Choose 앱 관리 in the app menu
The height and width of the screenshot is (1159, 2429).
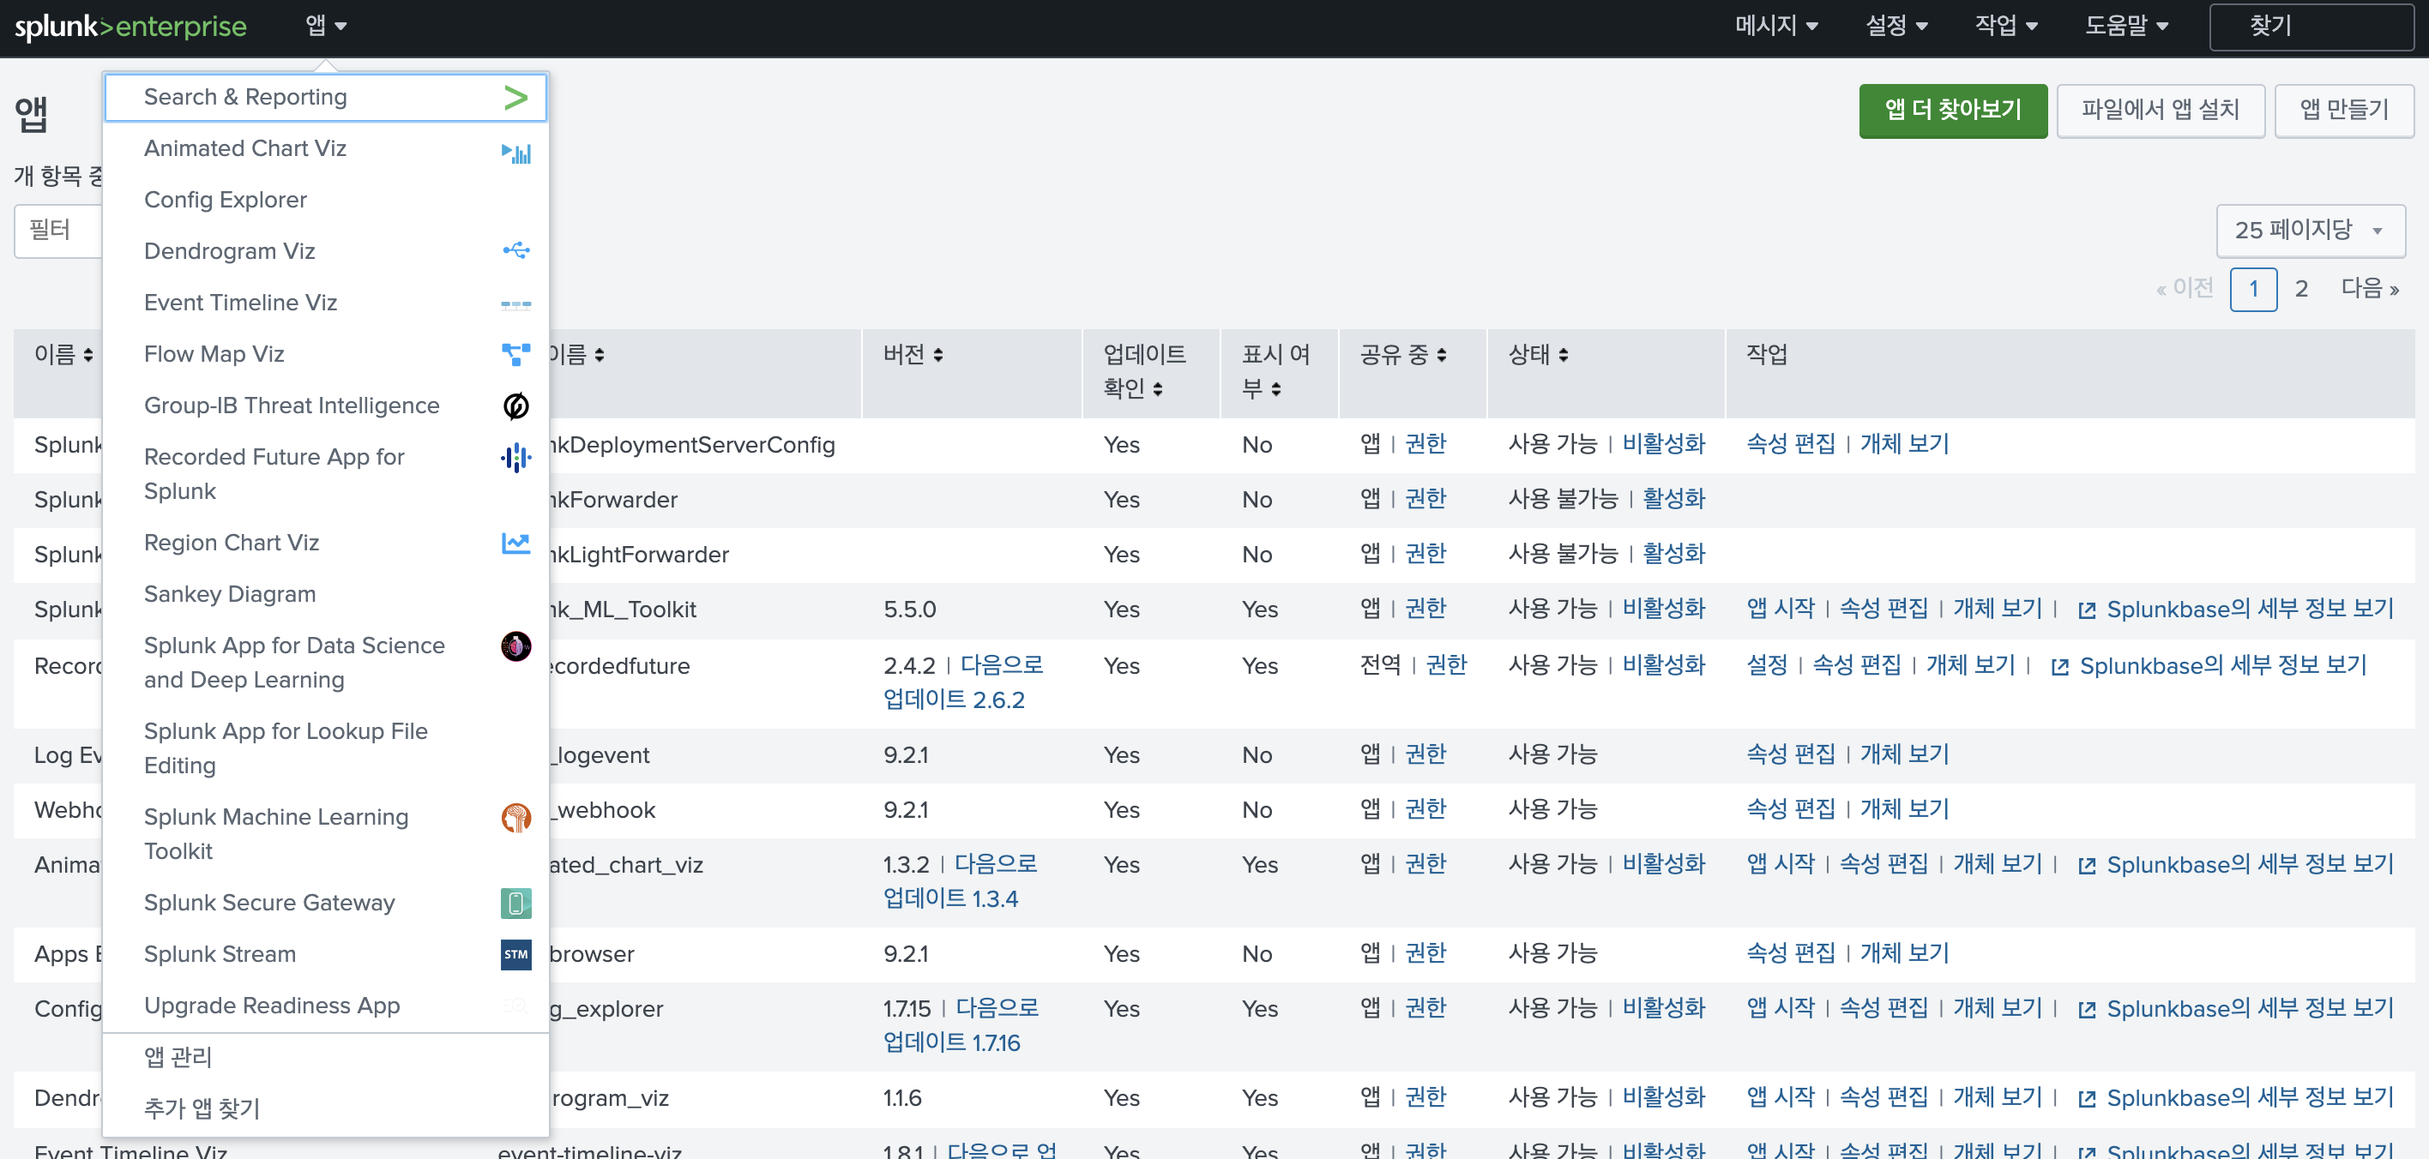tap(325, 1057)
